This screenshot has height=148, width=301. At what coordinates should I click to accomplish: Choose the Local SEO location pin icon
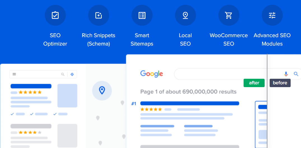185,15
